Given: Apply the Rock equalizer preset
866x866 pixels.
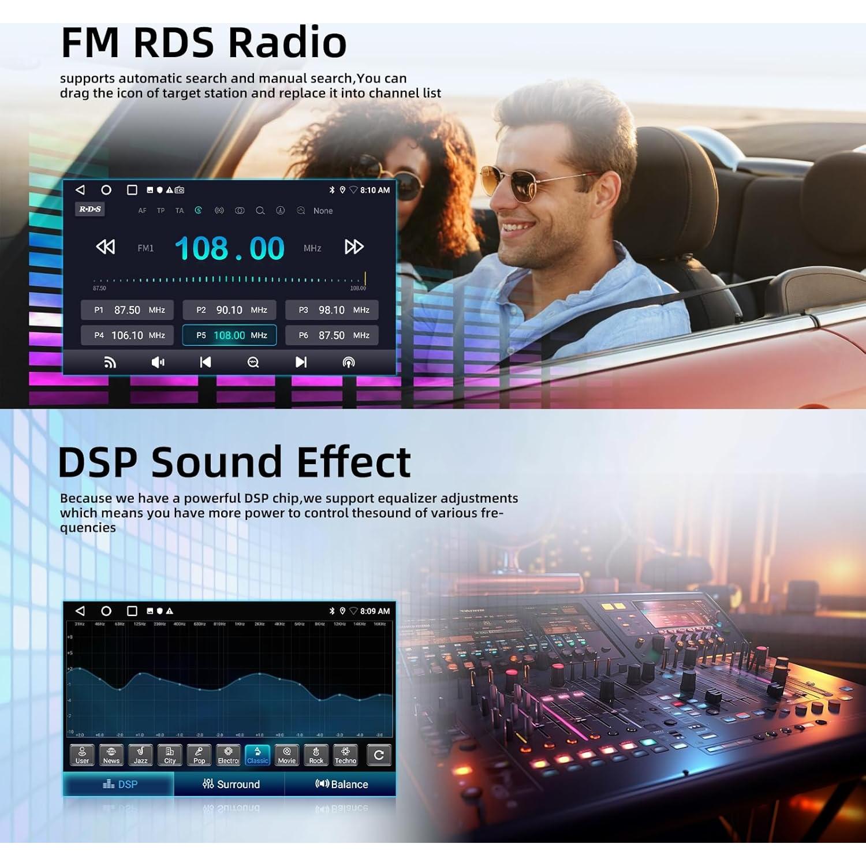Looking at the screenshot, I should 316,755.
